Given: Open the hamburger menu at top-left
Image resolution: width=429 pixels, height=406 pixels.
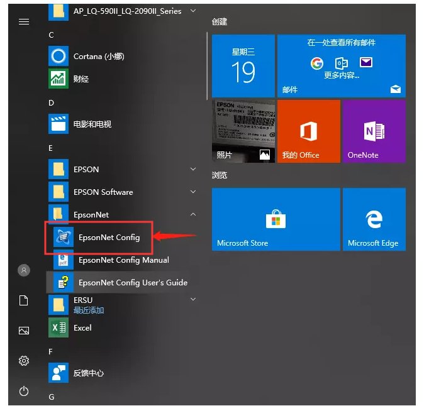Looking at the screenshot, I should 24,21.
